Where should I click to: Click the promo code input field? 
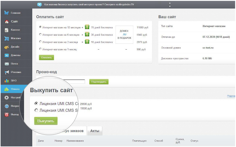click(x=74, y=82)
